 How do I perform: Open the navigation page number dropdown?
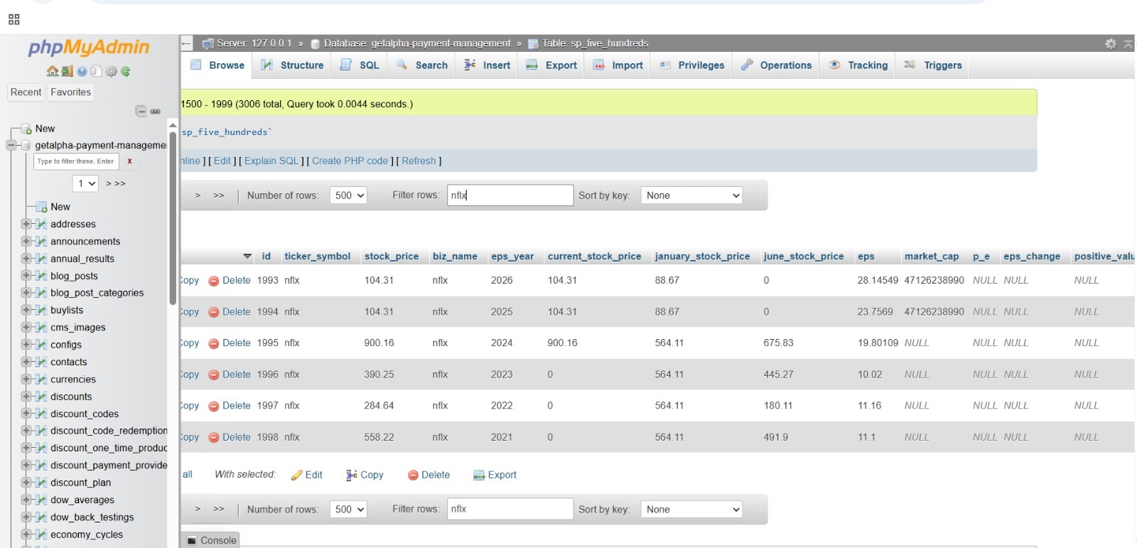pyautogui.click(x=85, y=183)
